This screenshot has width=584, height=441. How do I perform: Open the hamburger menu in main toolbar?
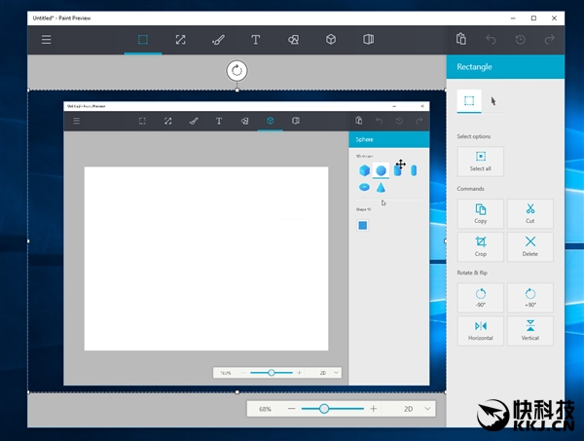[46, 40]
